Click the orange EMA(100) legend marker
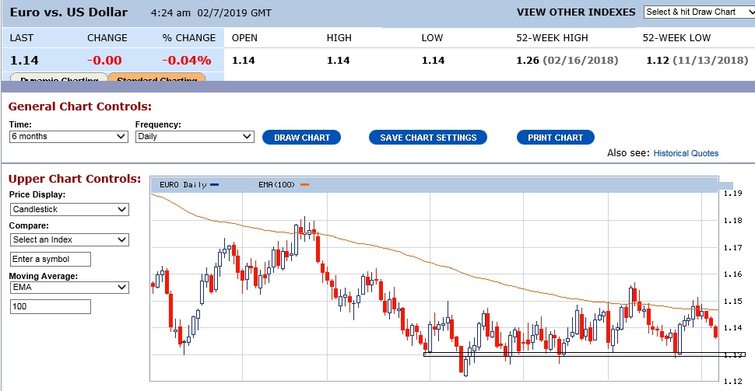 304,185
